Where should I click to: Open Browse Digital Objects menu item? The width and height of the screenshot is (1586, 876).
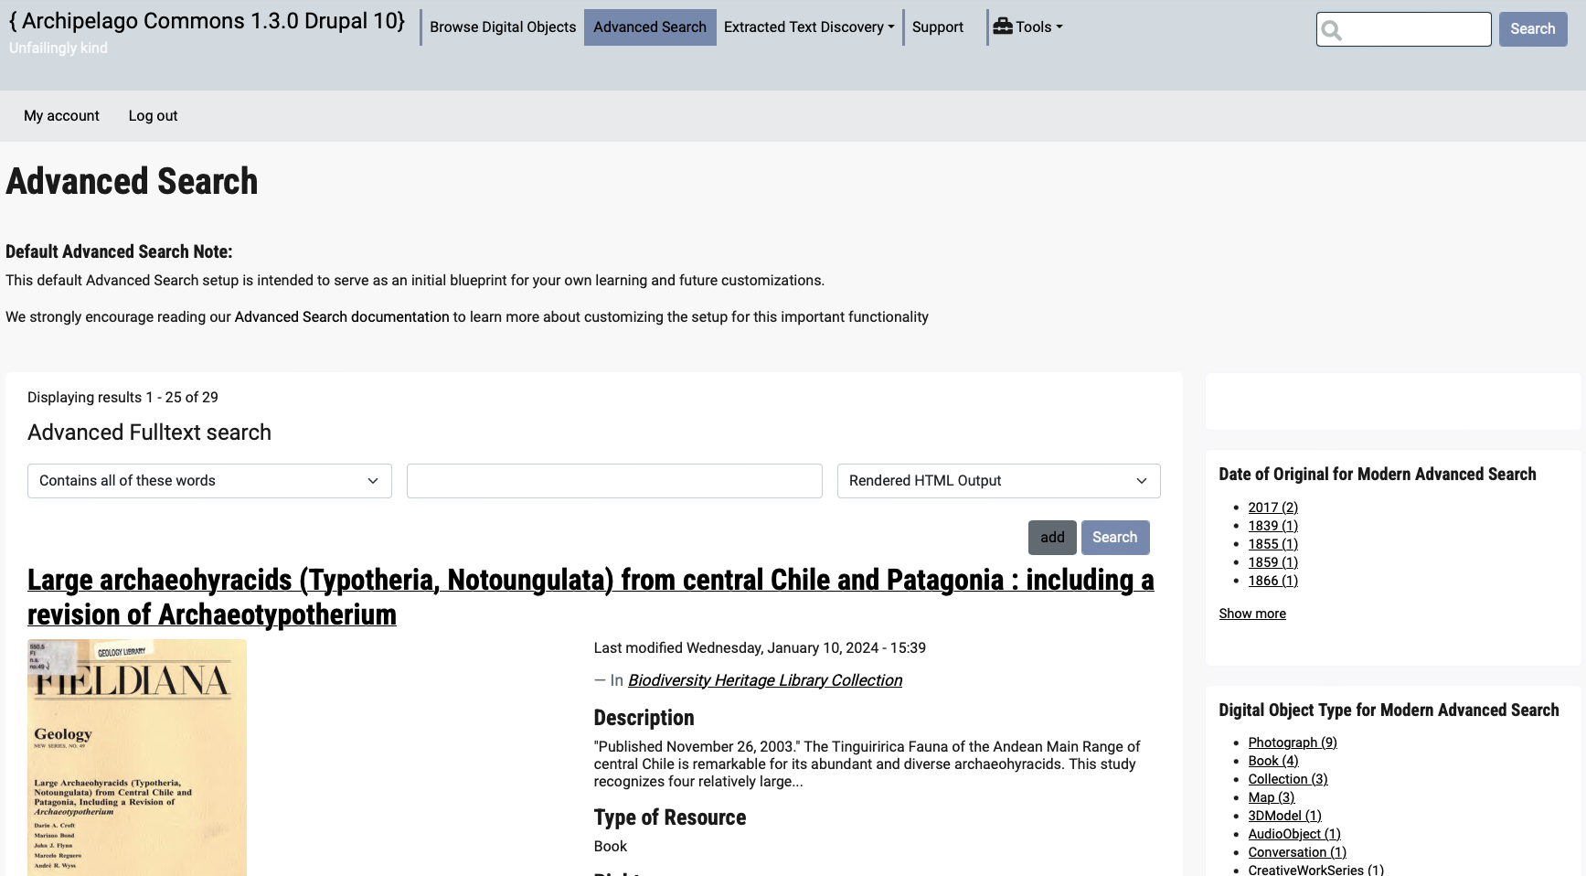tap(503, 27)
